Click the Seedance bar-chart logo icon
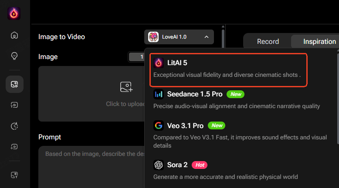 click(x=159, y=94)
